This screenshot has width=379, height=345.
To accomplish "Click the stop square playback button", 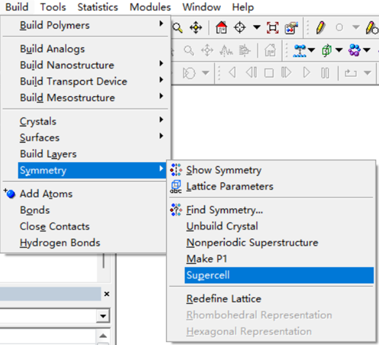I will pyautogui.click(x=269, y=73).
